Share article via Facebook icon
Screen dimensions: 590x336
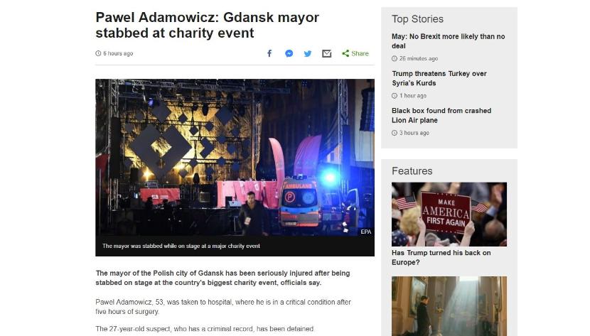coord(269,53)
